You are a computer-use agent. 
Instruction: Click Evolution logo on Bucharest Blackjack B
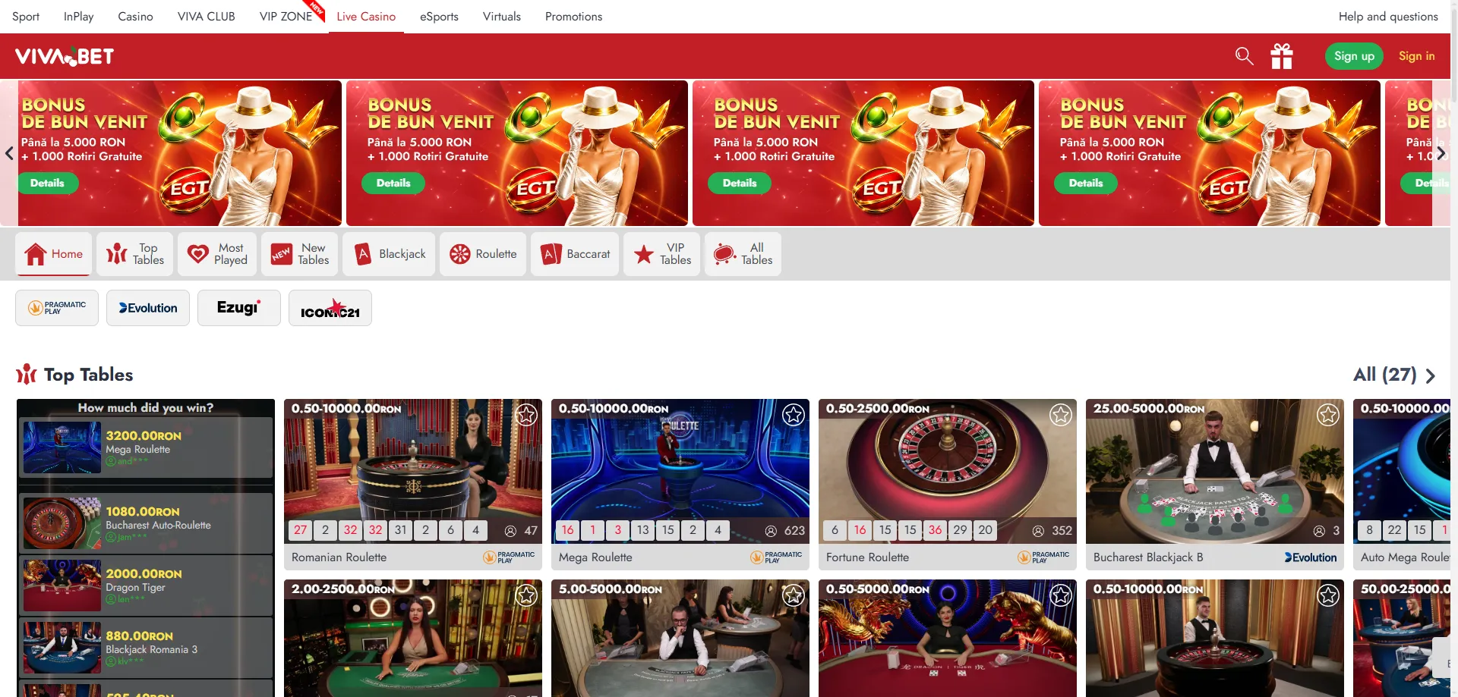pos(1311,557)
